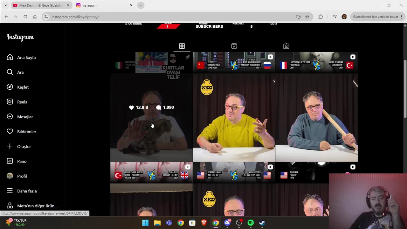The height and width of the screenshot is (229, 407).
Task: Select the posts grid tab
Action: pyautogui.click(x=182, y=46)
